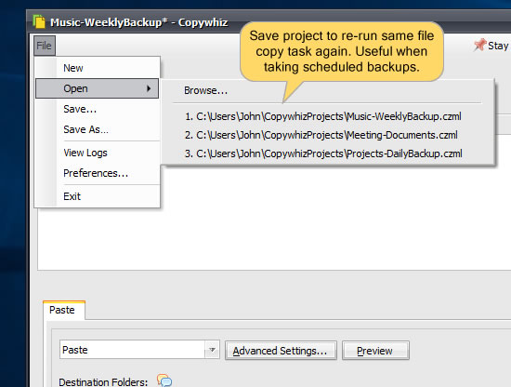Choose Save As... menu entry
This screenshot has width=511, height=387.
[98, 129]
